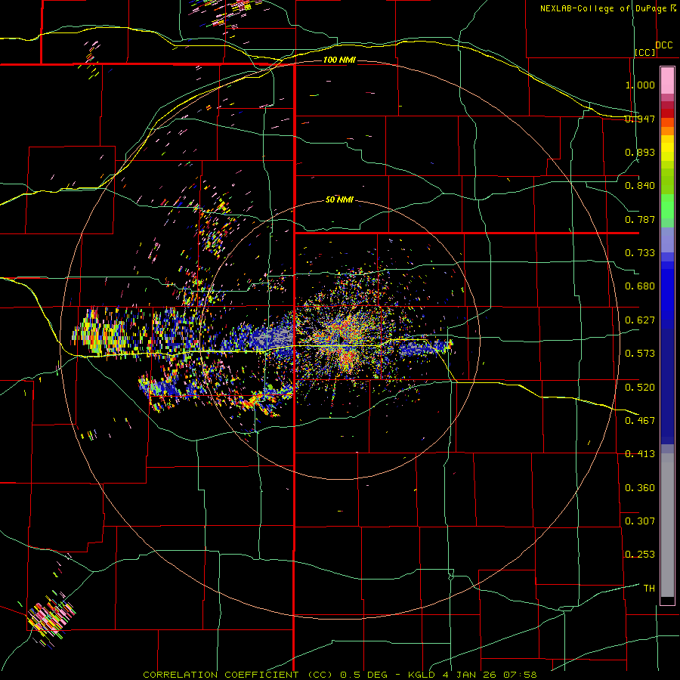The width and height of the screenshot is (680, 680).
Task: Select the 0.627 scale value
Action: click(x=640, y=320)
